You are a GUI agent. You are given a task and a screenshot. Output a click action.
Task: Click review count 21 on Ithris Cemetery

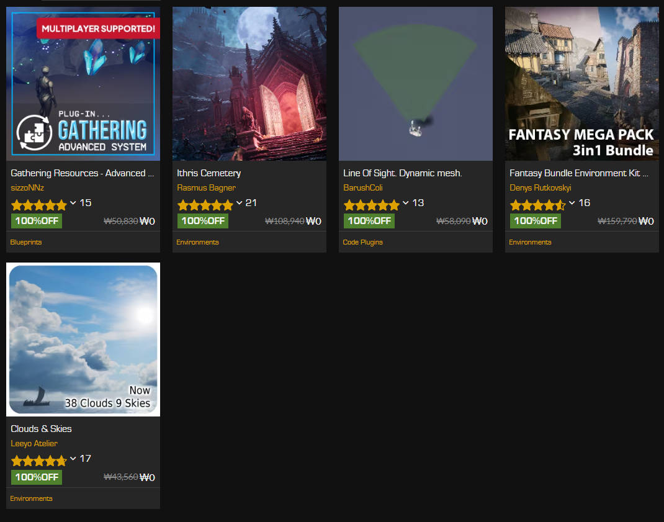[x=251, y=203]
